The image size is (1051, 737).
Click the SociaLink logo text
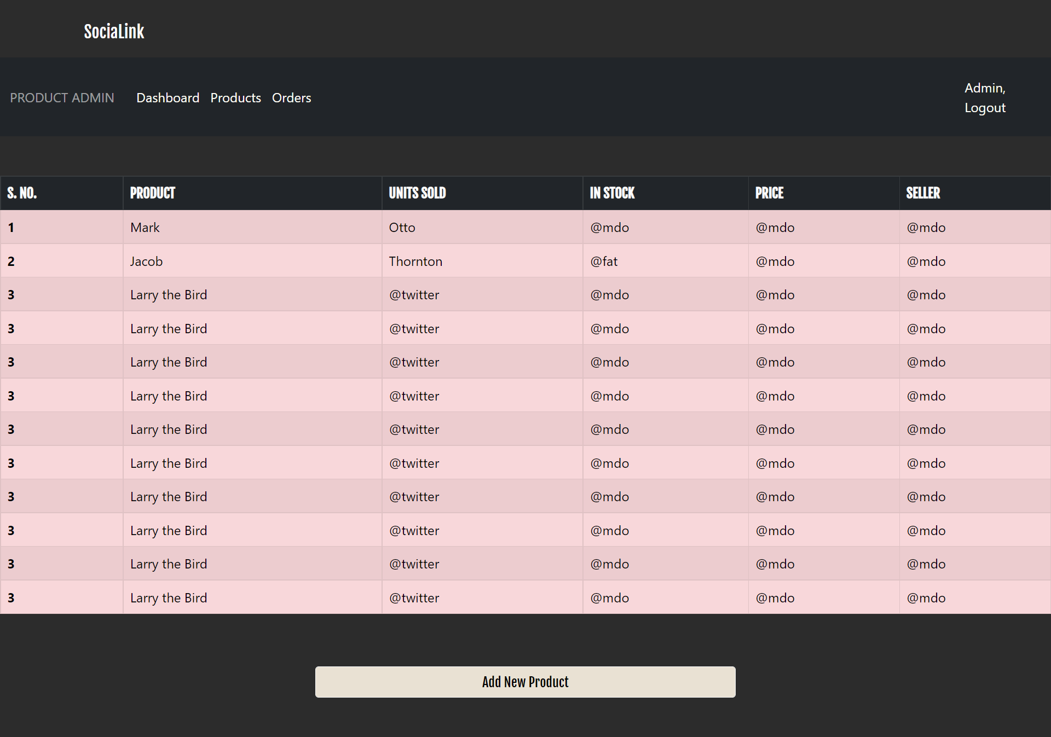[x=114, y=32]
